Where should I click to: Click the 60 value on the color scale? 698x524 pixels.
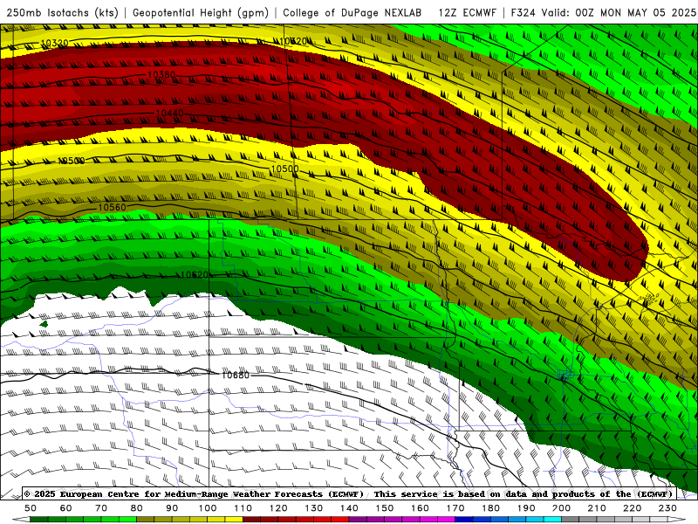pyautogui.click(x=66, y=508)
